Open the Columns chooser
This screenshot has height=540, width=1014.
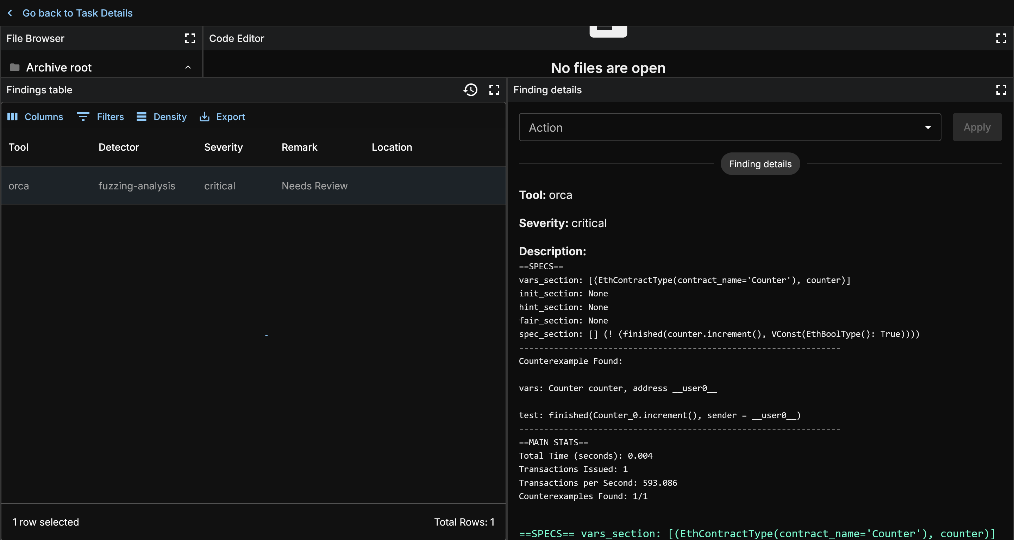pyautogui.click(x=35, y=117)
